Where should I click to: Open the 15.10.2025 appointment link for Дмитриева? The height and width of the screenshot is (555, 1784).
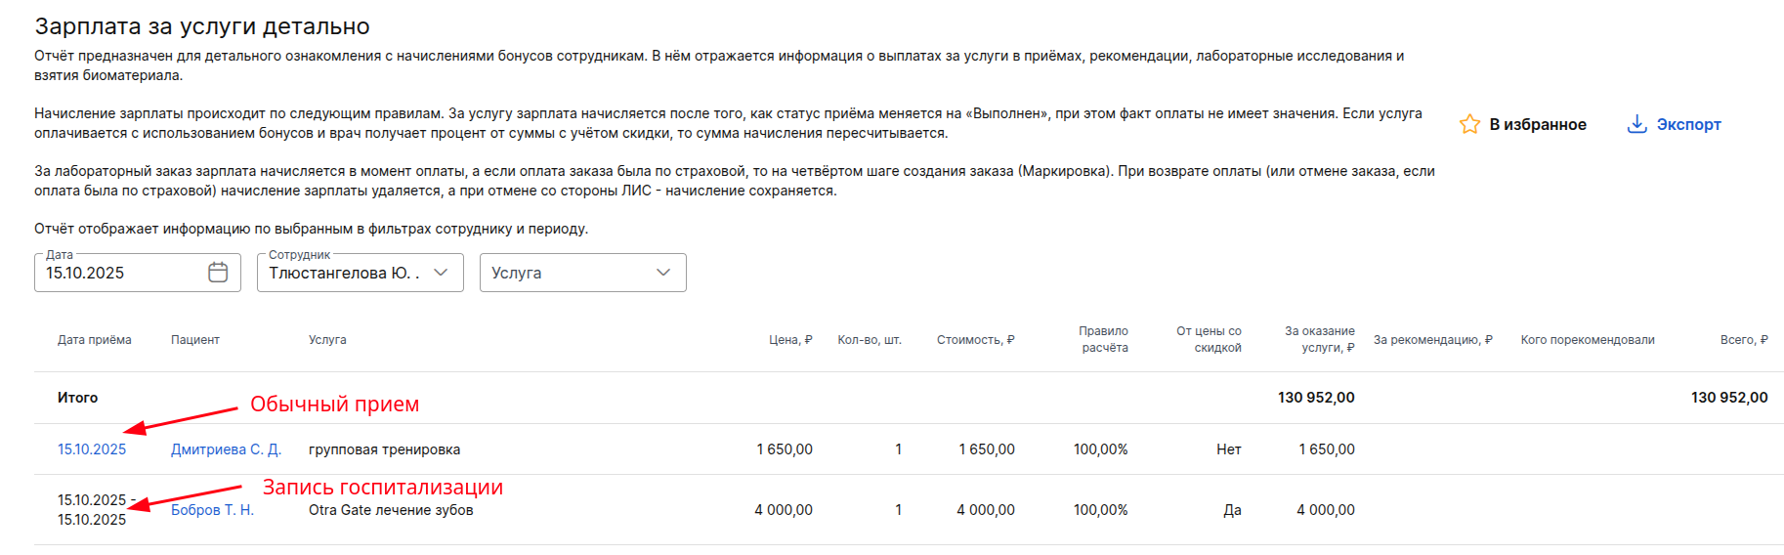coord(92,449)
